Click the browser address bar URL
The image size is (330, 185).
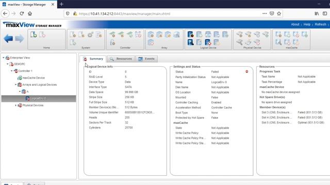pyautogui.click(x=125, y=14)
